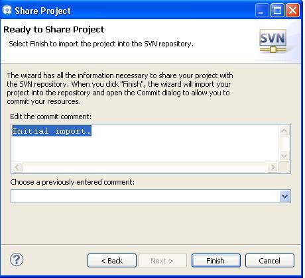Maximize the Share Project window
The width and height of the screenshot is (305, 278).
277,11
